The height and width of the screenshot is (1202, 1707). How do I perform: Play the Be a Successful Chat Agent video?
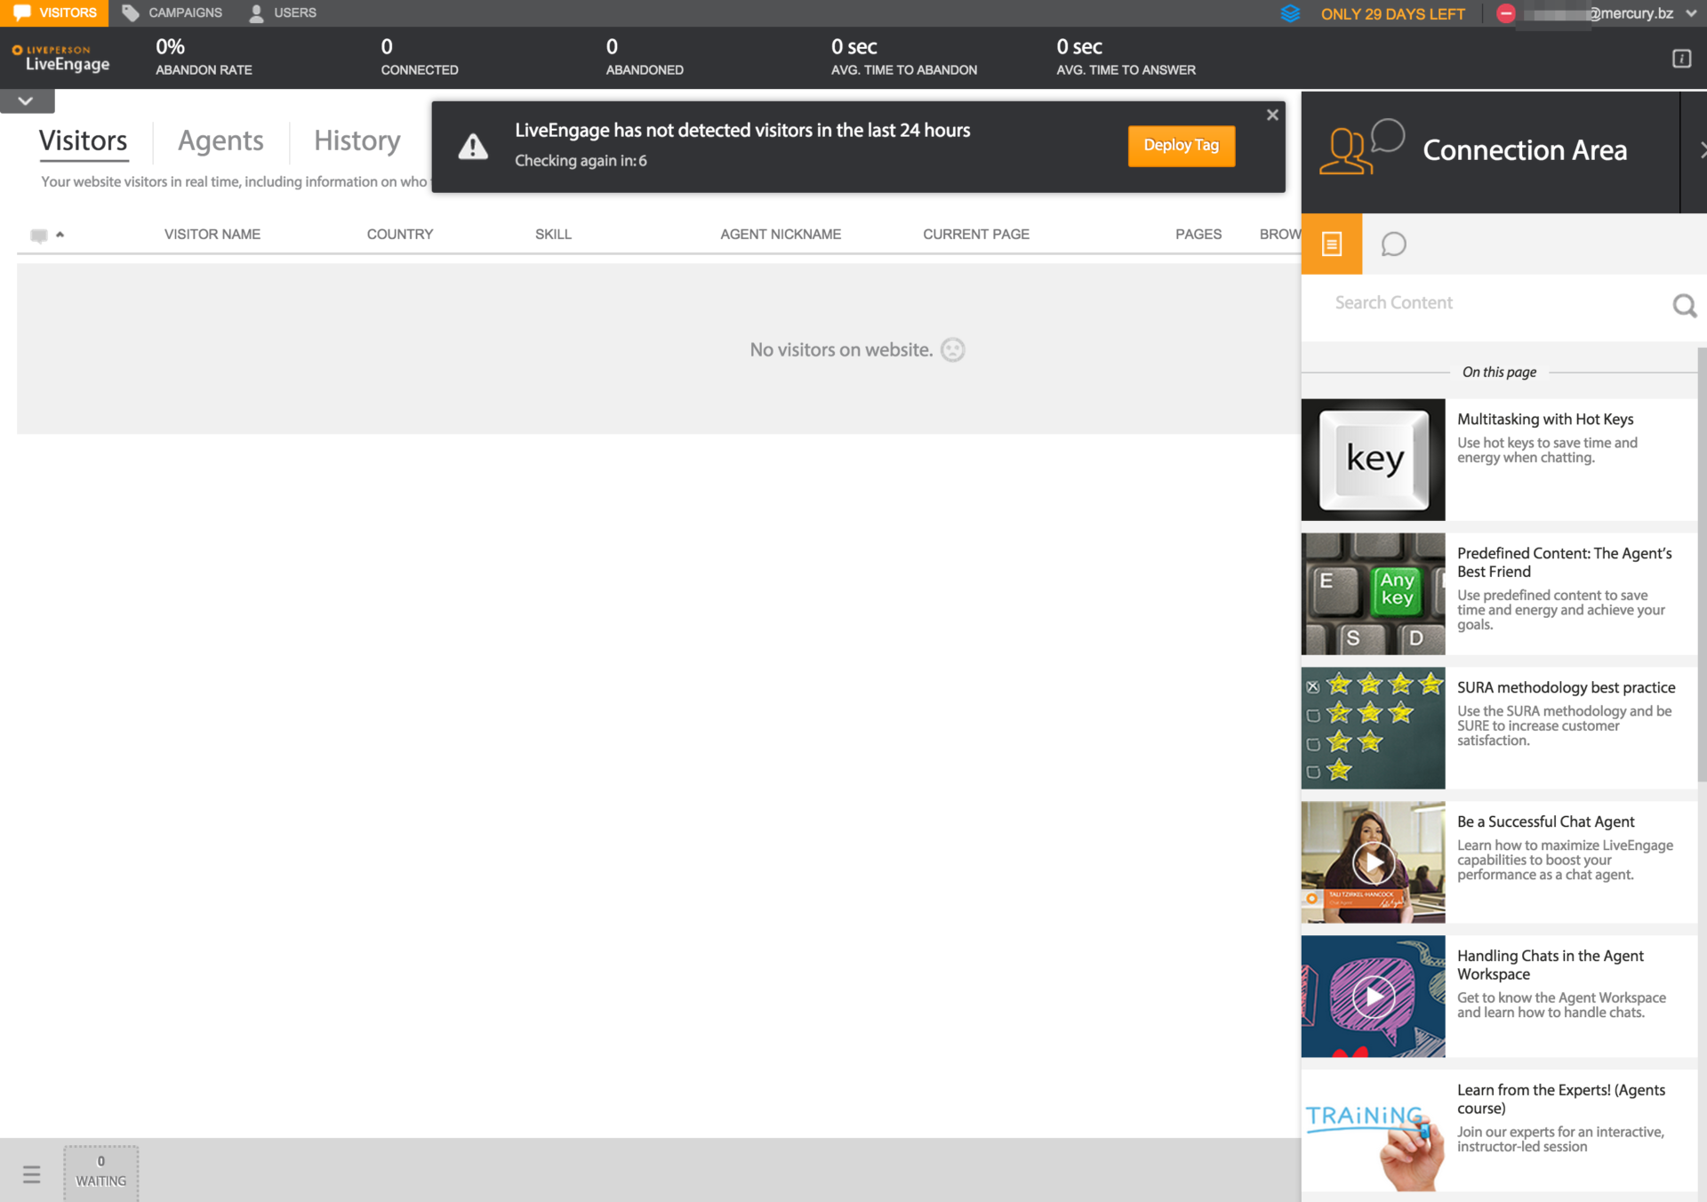click(1373, 861)
